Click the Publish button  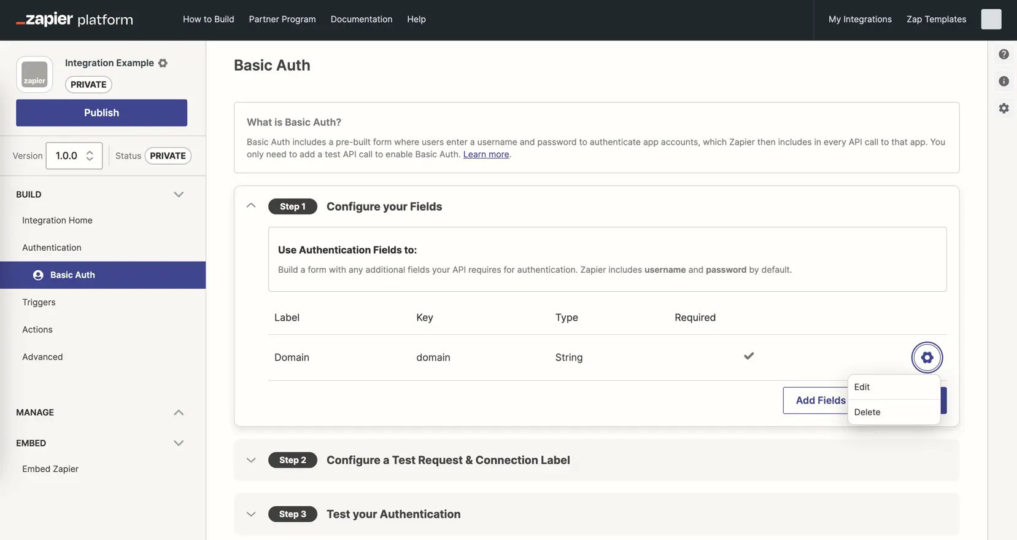[x=101, y=112]
